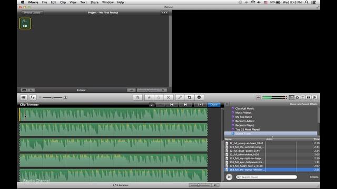Select the My Top Rated playlist
Image resolution: width=337 pixels, height=189 pixels.
click(243, 117)
